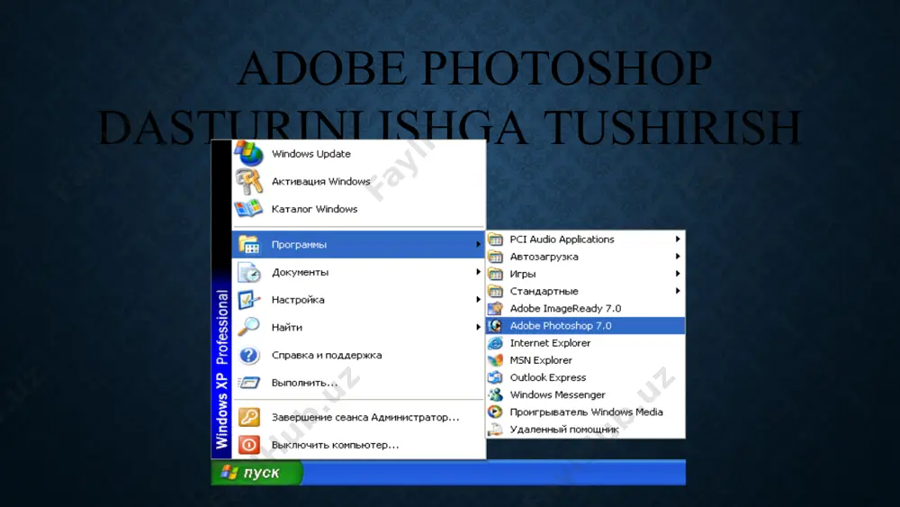Click the Документы folder icon
900x507 pixels.
click(248, 272)
